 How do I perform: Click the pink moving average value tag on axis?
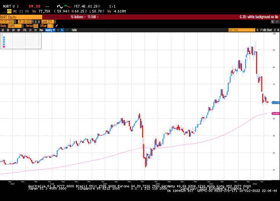pyautogui.click(x=275, y=114)
